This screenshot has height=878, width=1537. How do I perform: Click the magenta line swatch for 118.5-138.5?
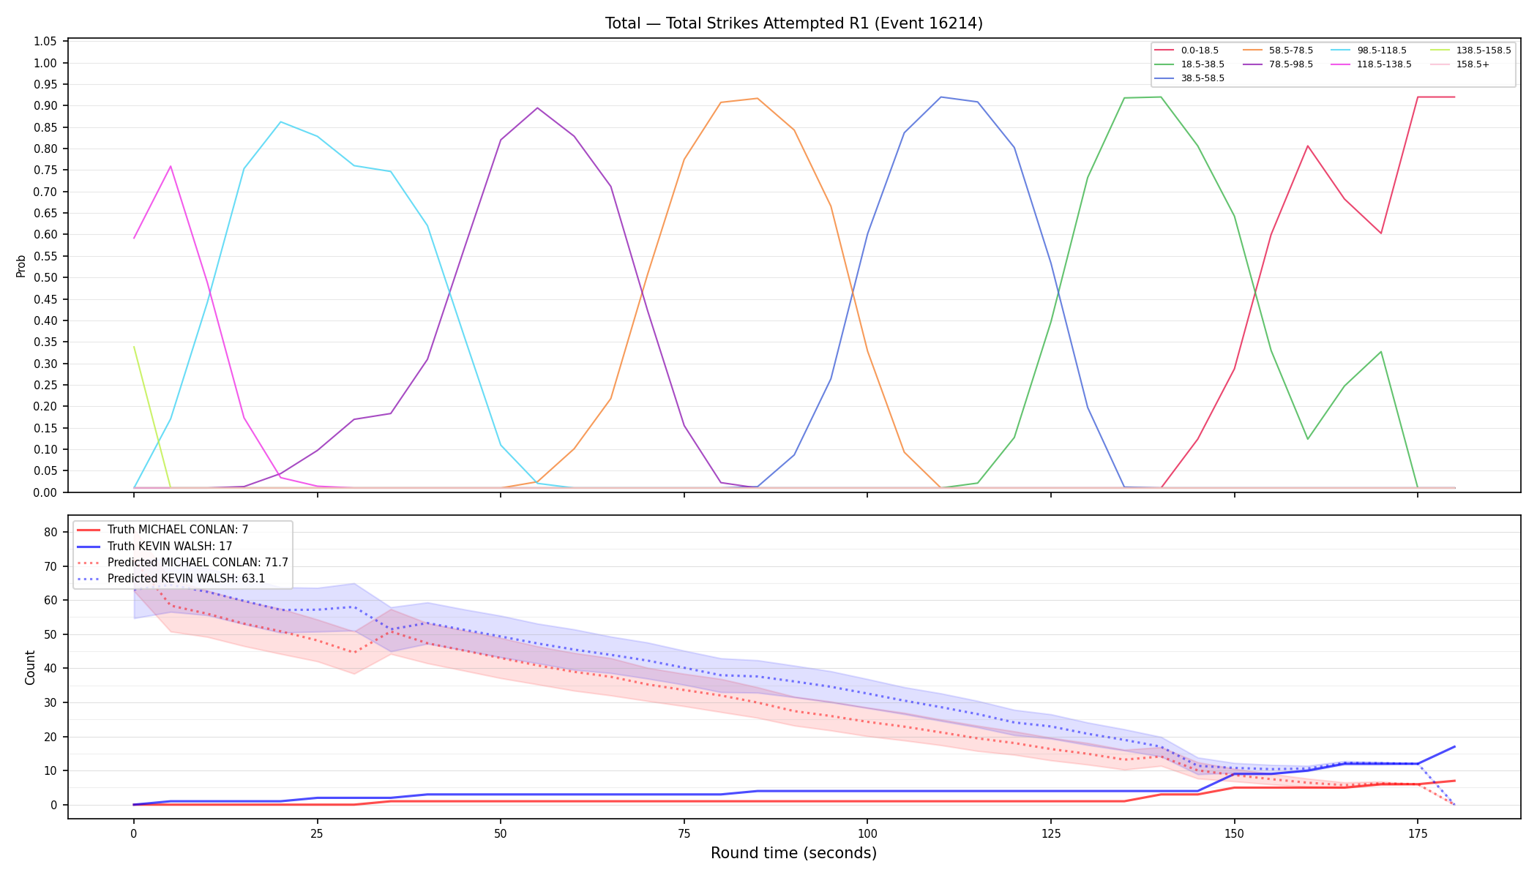point(1340,64)
